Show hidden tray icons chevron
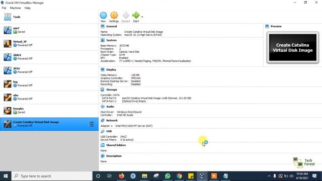The height and width of the screenshot is (181, 322). 269,176
